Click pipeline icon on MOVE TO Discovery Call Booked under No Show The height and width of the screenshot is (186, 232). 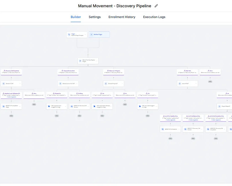(x=72, y=106)
